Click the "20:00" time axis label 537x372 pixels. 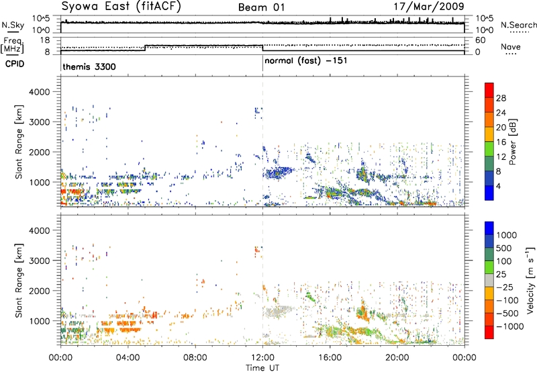point(397,358)
